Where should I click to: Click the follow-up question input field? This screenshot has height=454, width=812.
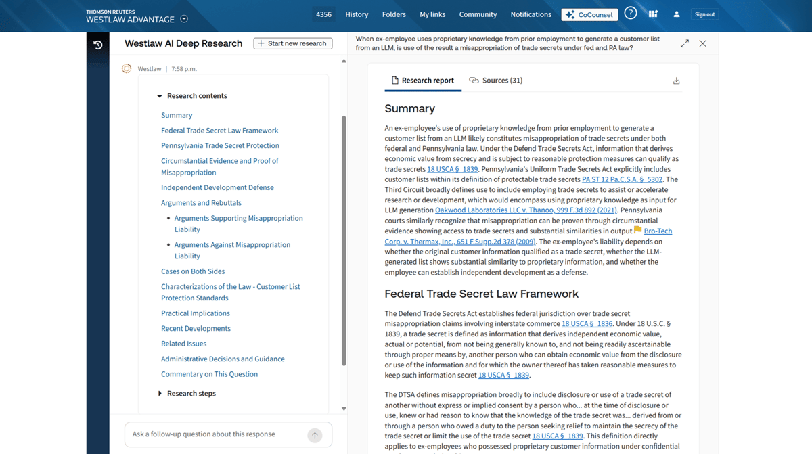click(210, 435)
